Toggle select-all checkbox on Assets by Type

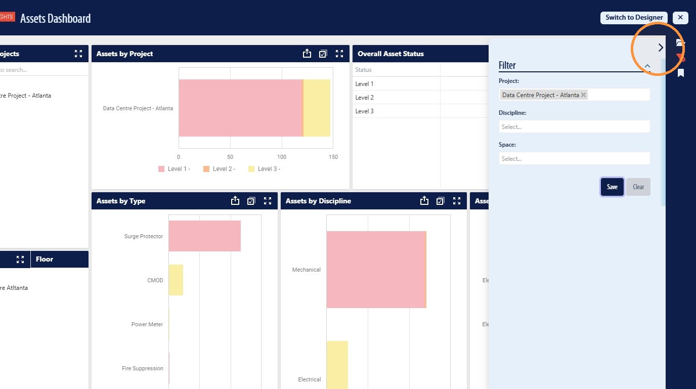coord(251,201)
